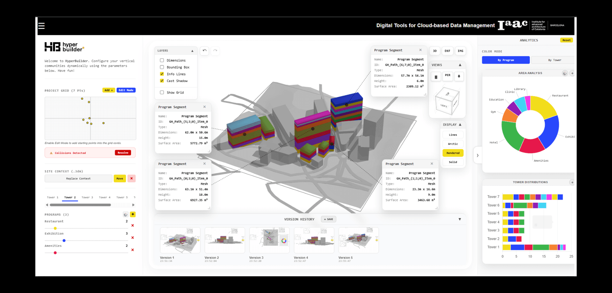Randomize programs with the dice icon
The image size is (612, 293).
(x=126, y=214)
